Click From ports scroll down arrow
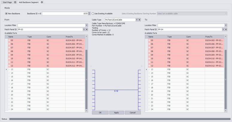 (86, 111)
